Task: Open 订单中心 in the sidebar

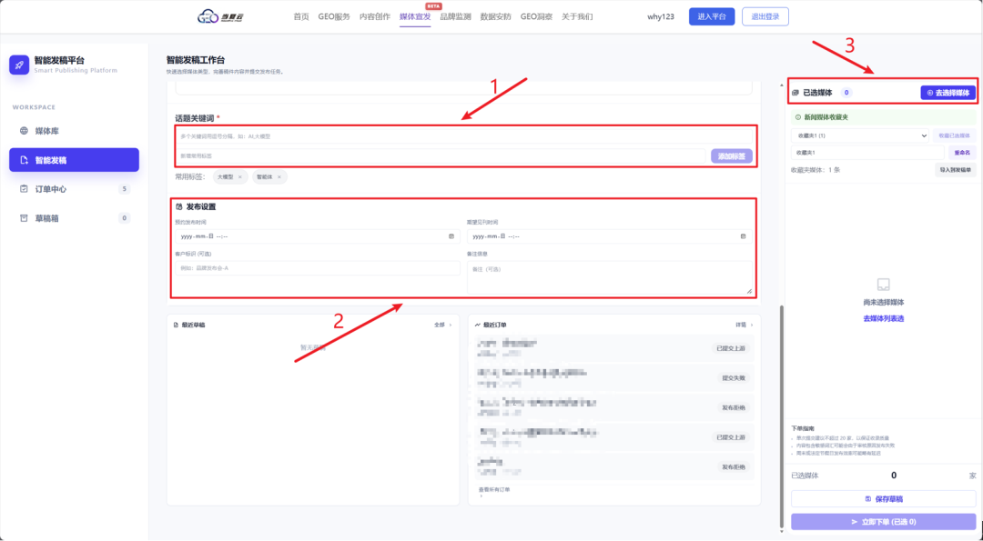Action: click(x=74, y=189)
